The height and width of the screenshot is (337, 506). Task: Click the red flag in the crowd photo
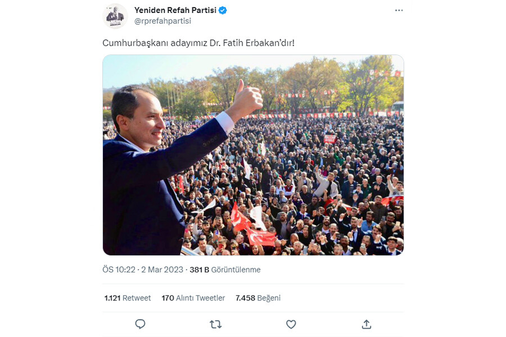[x=261, y=238]
